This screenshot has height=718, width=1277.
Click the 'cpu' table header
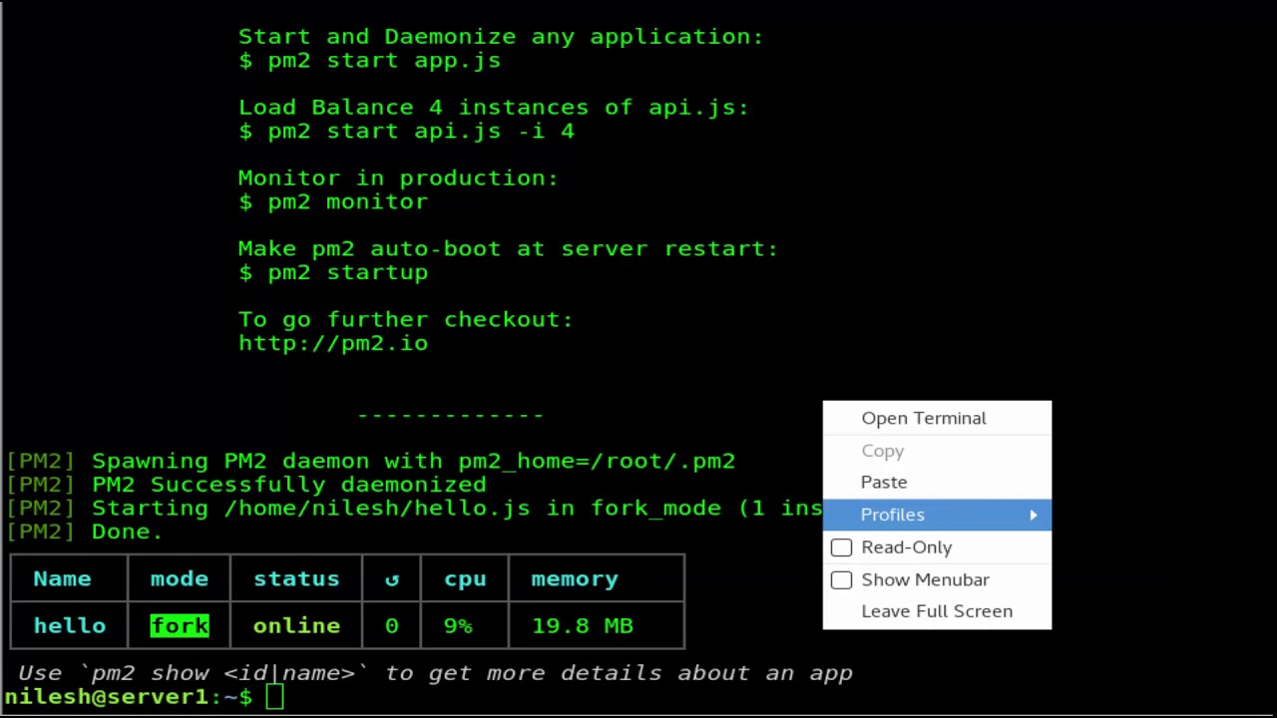click(x=465, y=578)
